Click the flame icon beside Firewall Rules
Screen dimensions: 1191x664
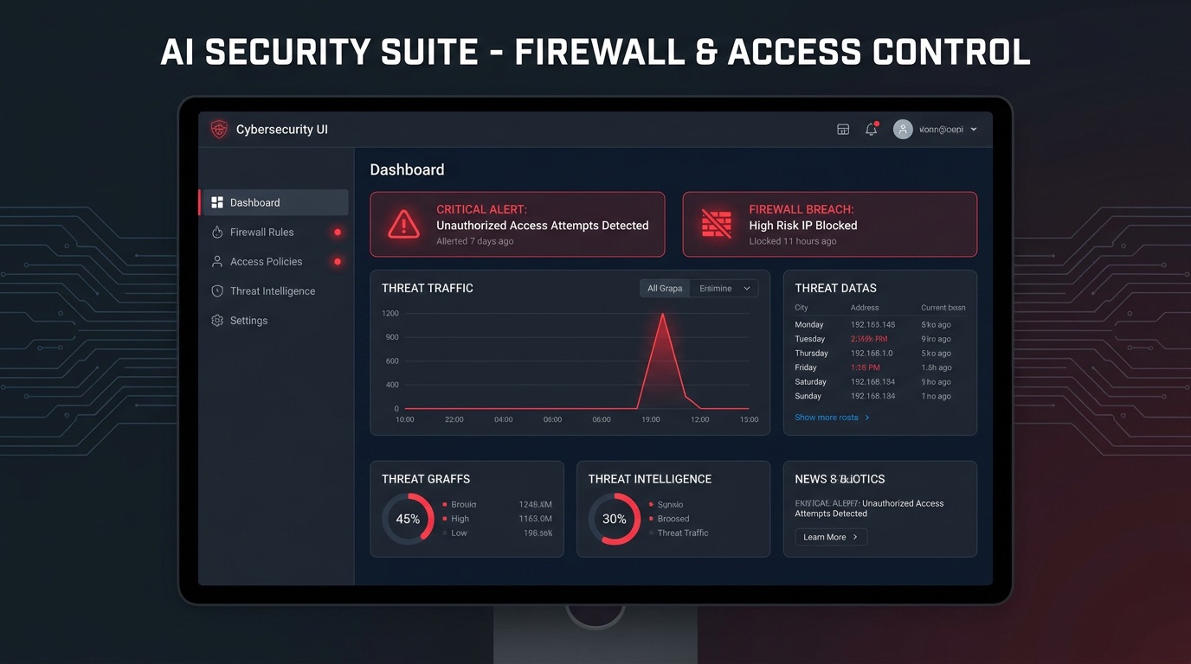coord(217,232)
